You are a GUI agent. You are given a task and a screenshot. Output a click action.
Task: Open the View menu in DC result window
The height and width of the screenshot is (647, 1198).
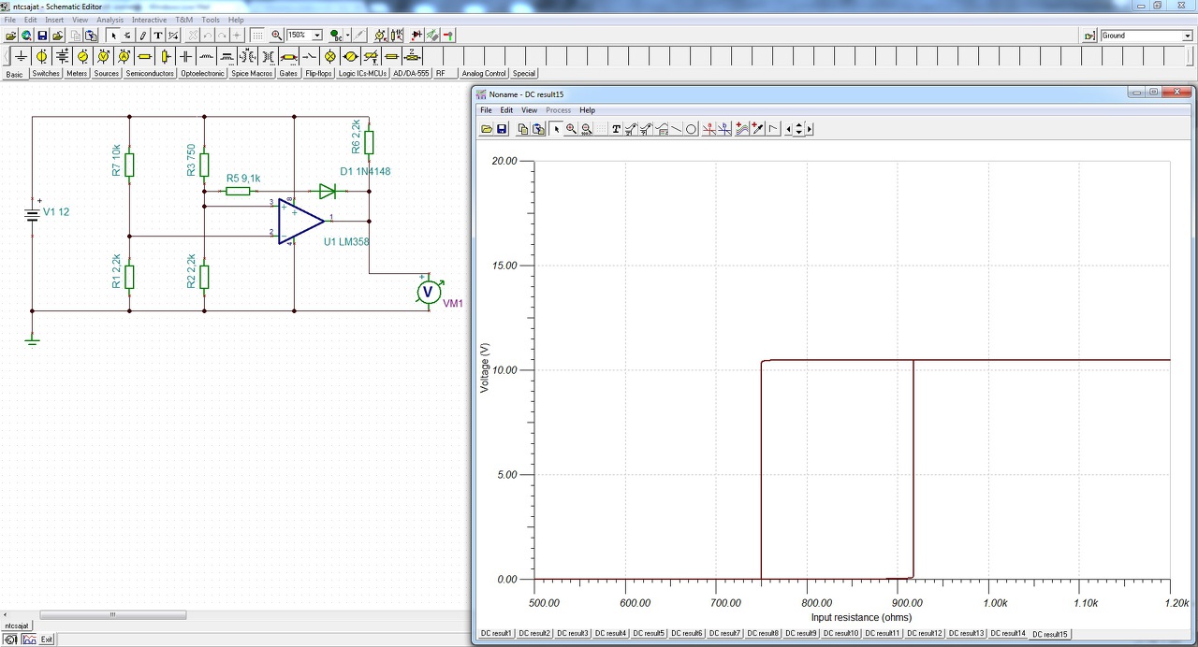529,110
